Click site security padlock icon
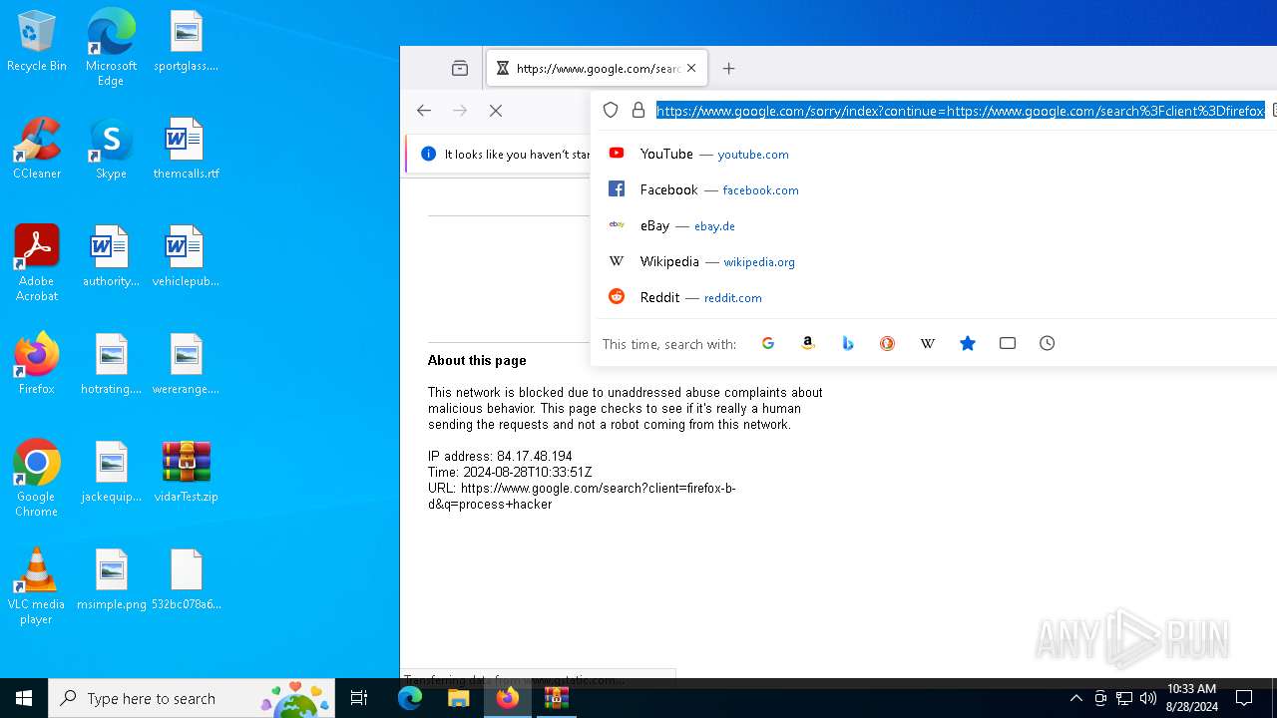Screen dimensions: 1277x718 click(638, 111)
